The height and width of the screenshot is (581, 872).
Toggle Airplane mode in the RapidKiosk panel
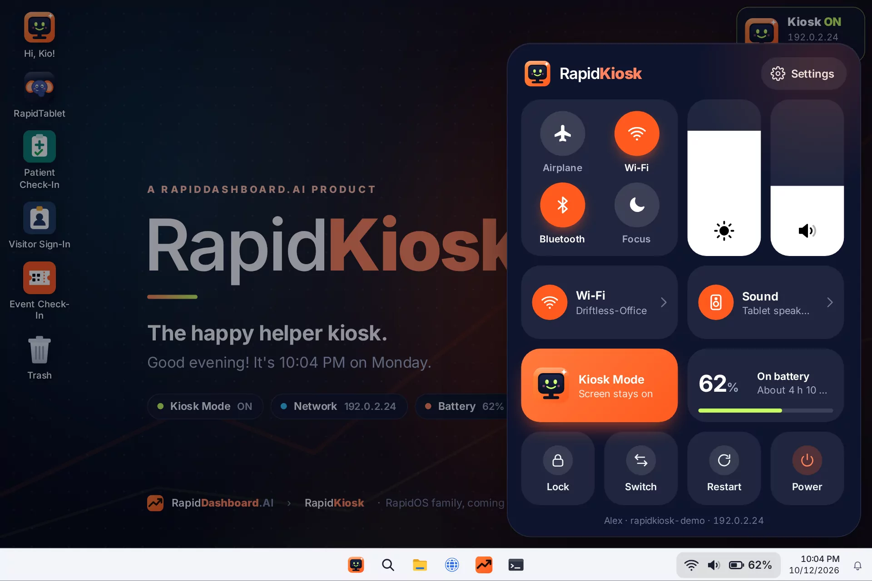(x=562, y=133)
